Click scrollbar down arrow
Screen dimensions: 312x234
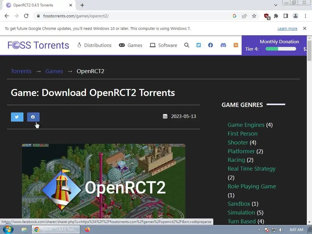coord(310,222)
